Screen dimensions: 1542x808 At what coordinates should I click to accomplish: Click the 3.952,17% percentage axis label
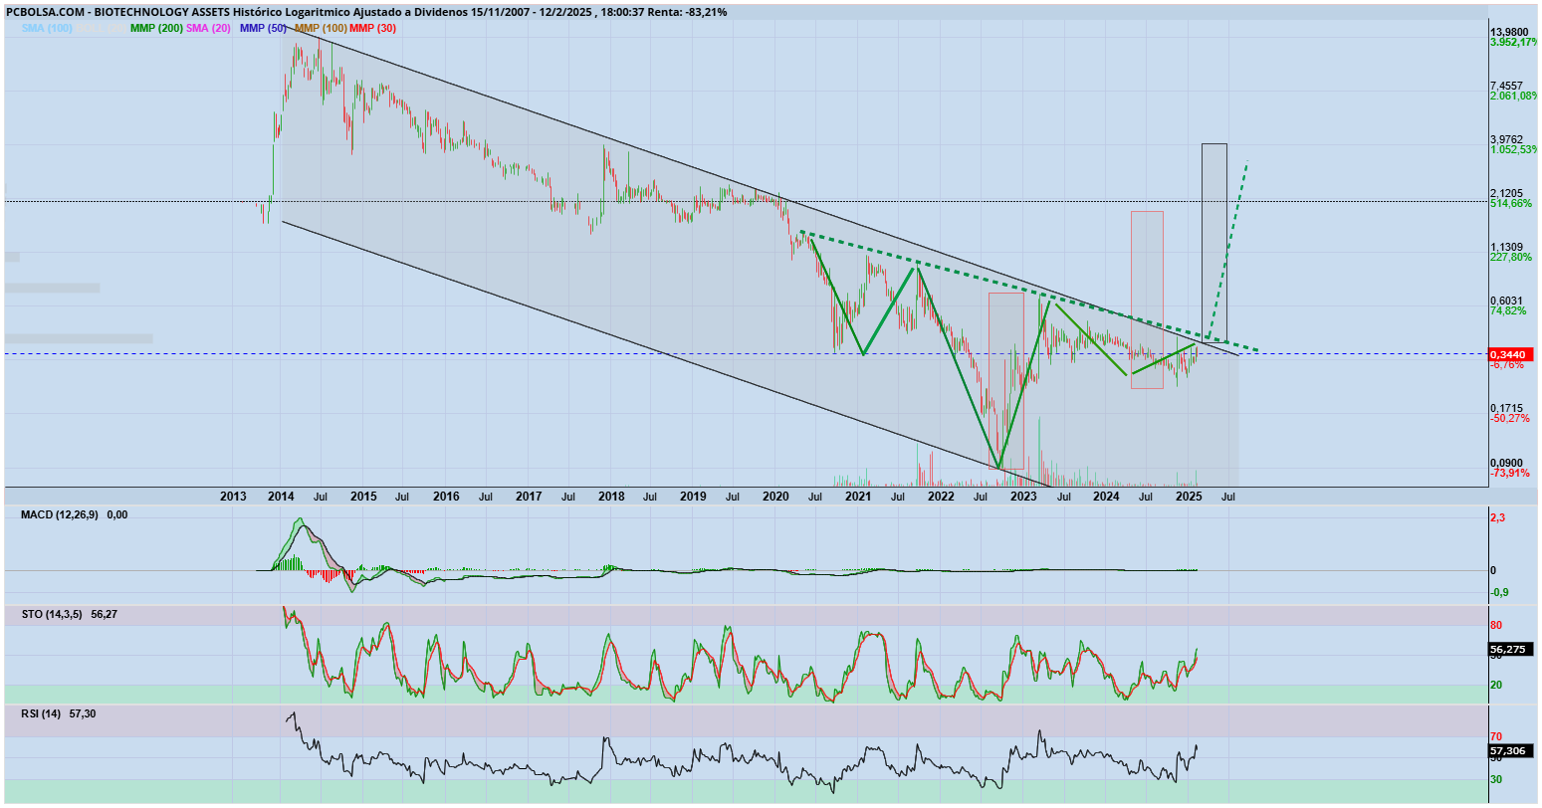pos(1514,42)
